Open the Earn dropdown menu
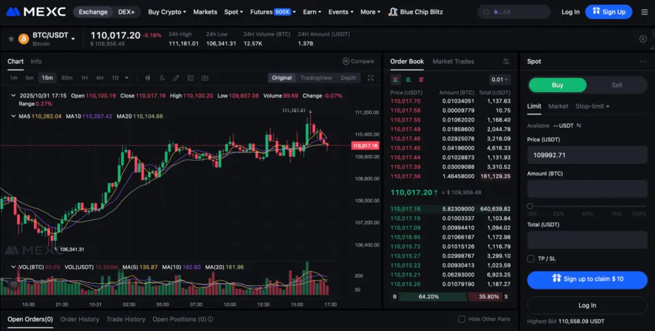 312,12
